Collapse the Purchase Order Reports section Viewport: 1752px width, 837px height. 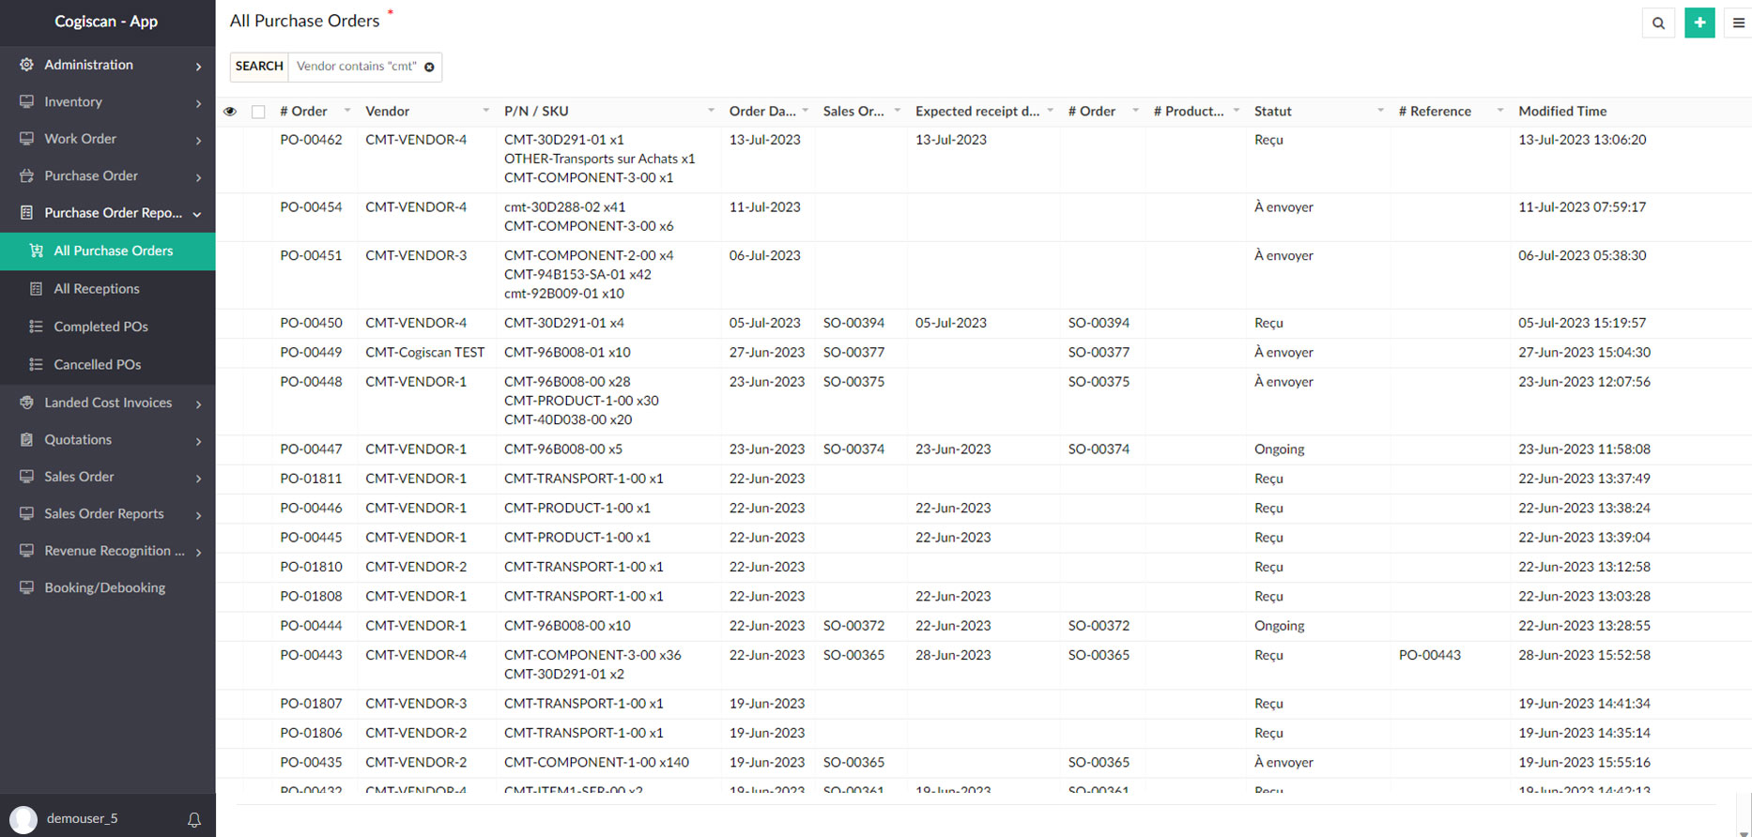coord(197,214)
